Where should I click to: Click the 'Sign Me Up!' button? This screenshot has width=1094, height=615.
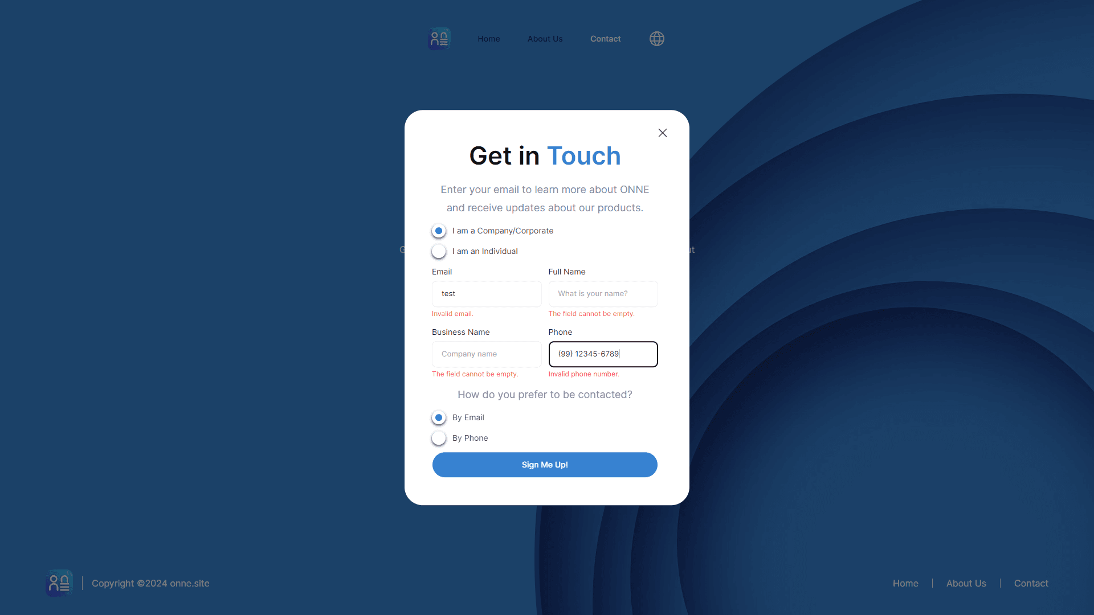545,464
